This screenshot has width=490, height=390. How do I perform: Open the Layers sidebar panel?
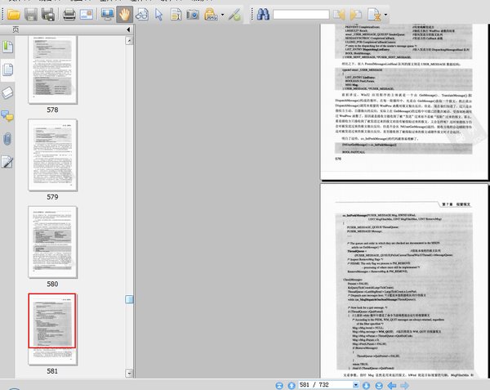point(7,93)
